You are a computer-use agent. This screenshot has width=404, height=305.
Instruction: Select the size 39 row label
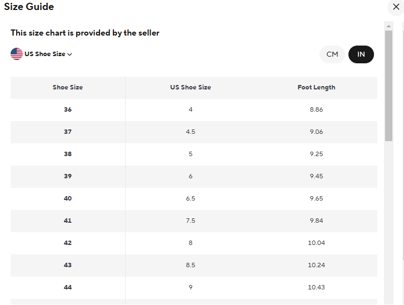(68, 176)
